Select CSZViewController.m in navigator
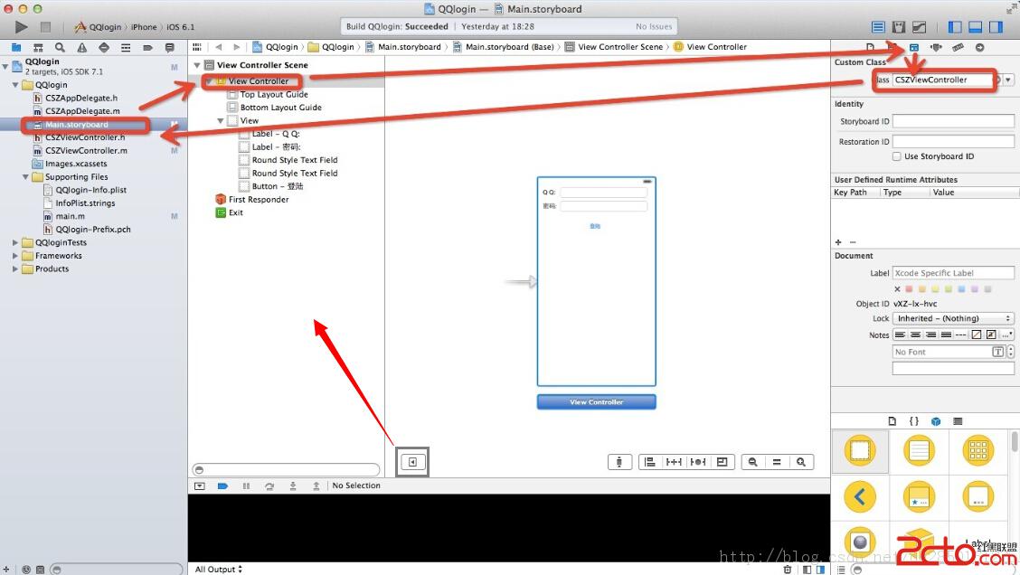Screen dimensions: 1020x575 86,150
